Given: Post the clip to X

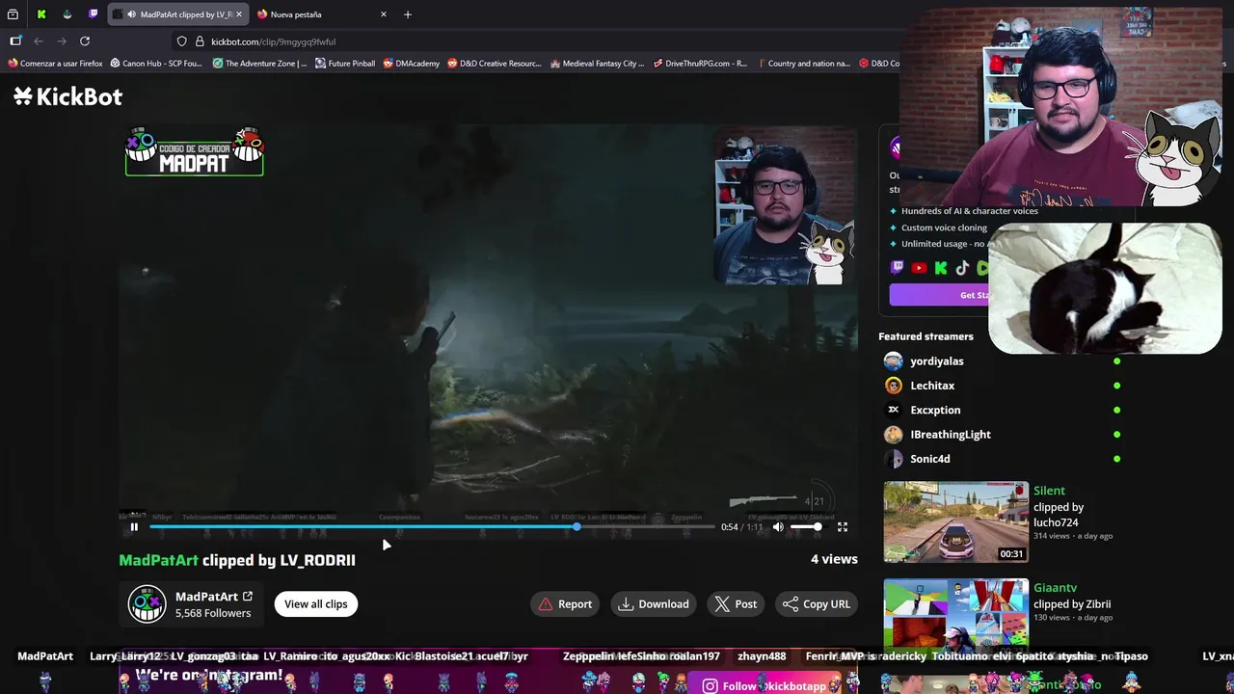Looking at the screenshot, I should pos(737,604).
